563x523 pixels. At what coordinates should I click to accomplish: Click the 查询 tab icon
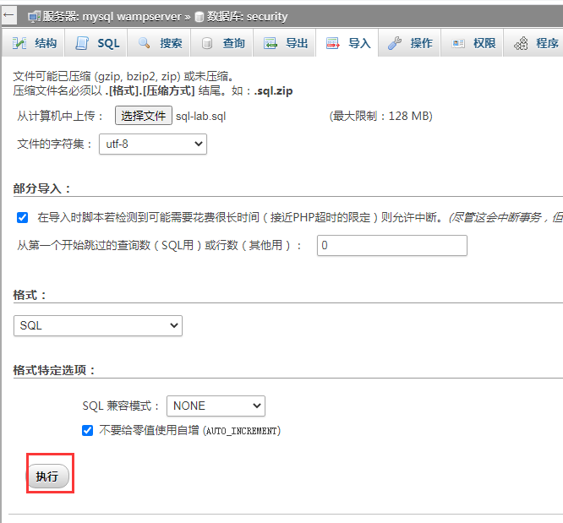(207, 44)
